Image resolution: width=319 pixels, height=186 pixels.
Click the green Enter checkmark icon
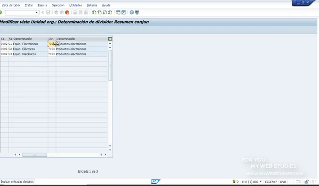[x=1, y=13]
